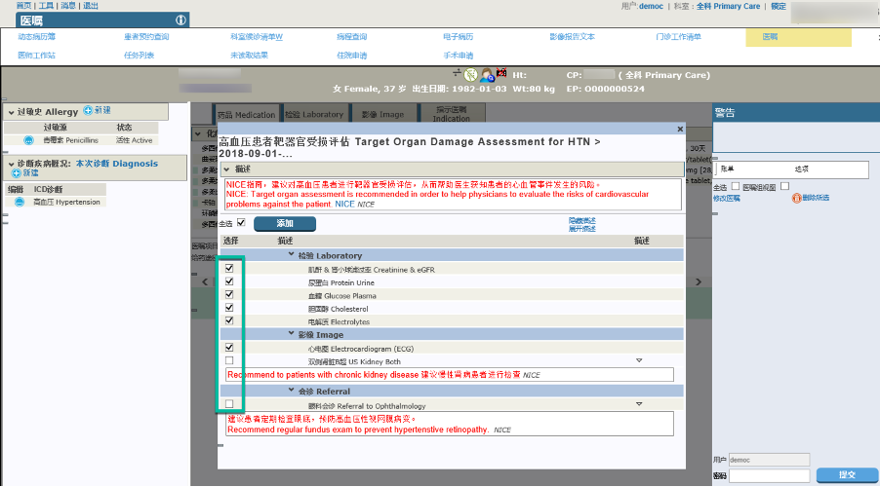880x487 pixels.
Task: Click the green circular icon in the patient banner
Action: tap(471, 75)
